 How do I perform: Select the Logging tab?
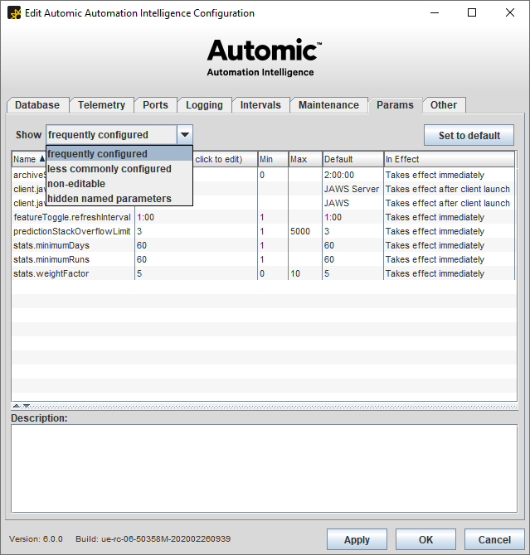[x=204, y=105]
